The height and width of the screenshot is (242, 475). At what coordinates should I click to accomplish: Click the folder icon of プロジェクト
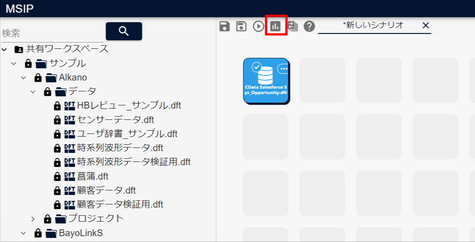coord(61,219)
